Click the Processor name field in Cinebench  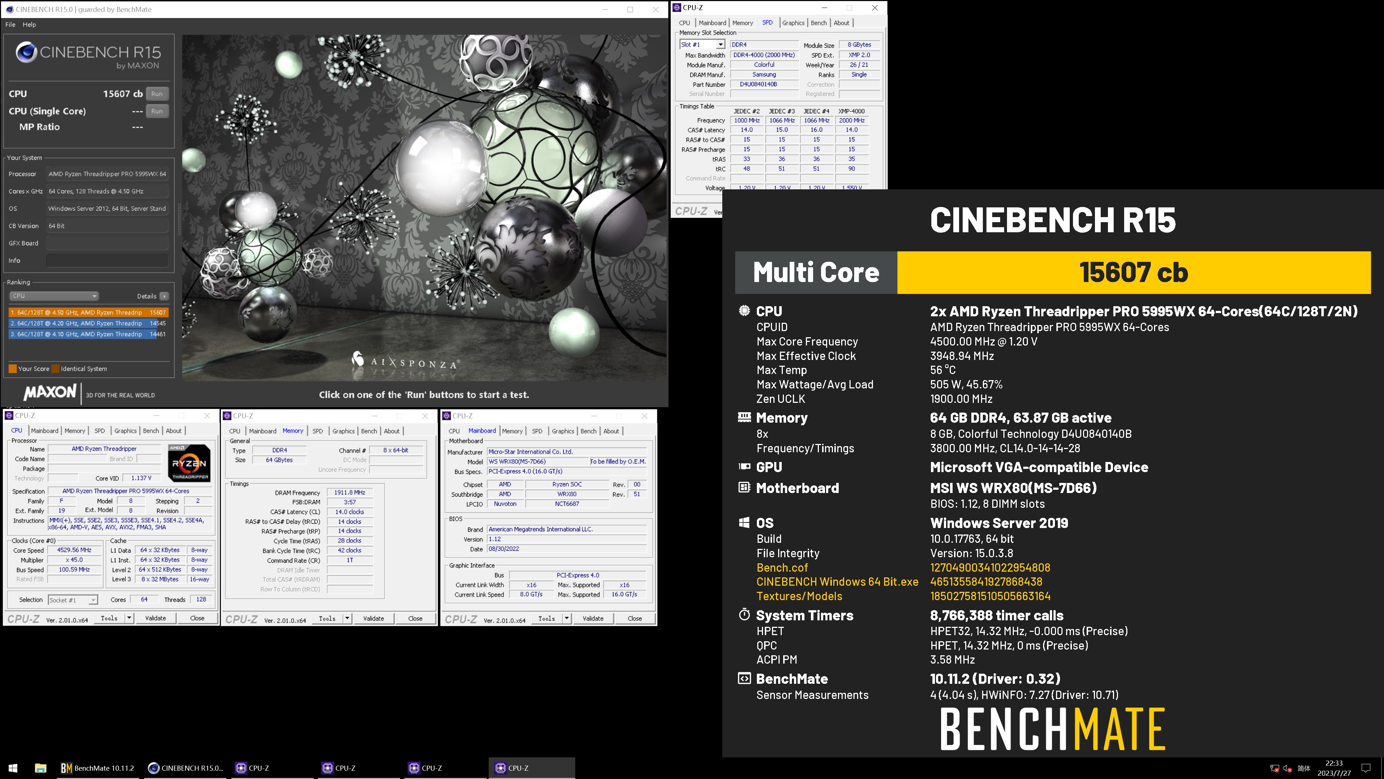107,173
